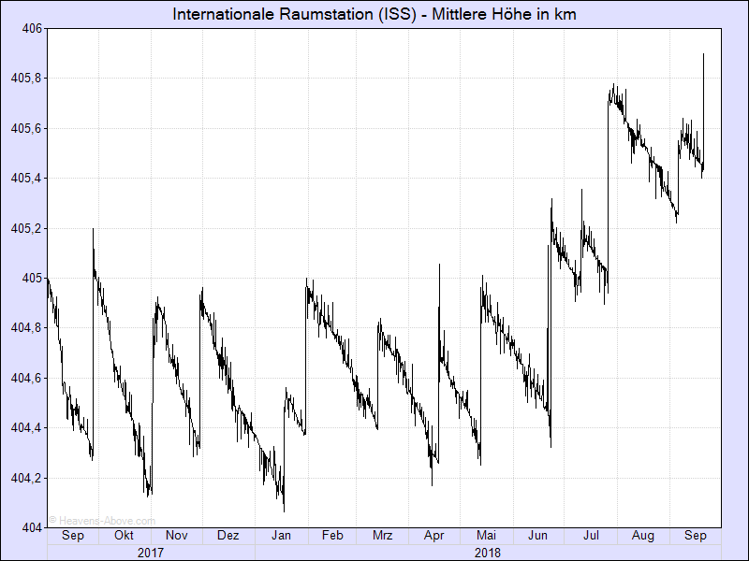Choose the Aug month label
749x561 pixels.
pos(643,536)
